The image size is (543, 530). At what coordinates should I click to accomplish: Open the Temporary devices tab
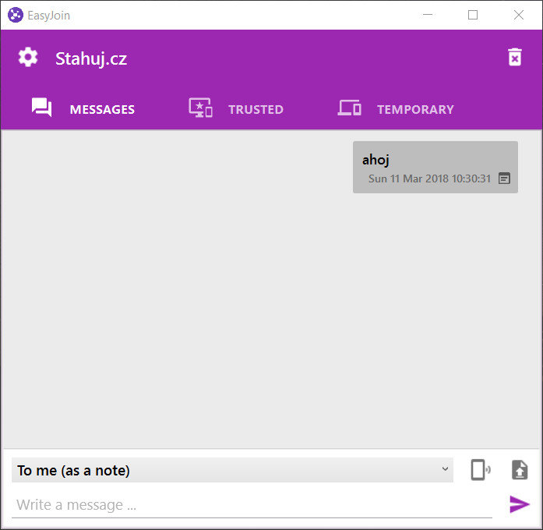coord(396,108)
